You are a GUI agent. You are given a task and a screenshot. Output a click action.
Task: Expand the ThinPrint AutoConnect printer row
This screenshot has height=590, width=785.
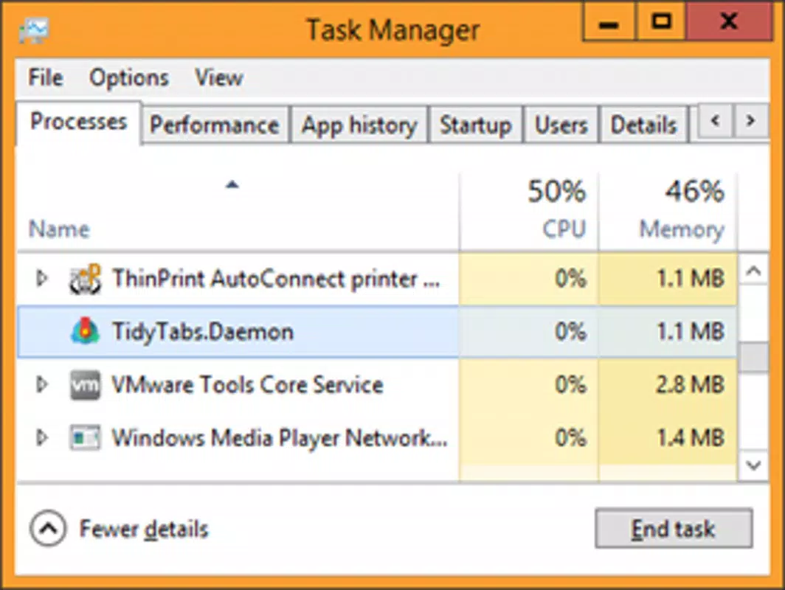[42, 278]
